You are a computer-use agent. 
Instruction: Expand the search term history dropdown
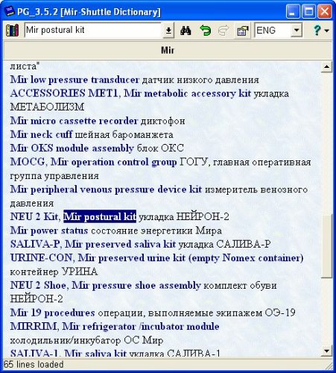click(168, 31)
